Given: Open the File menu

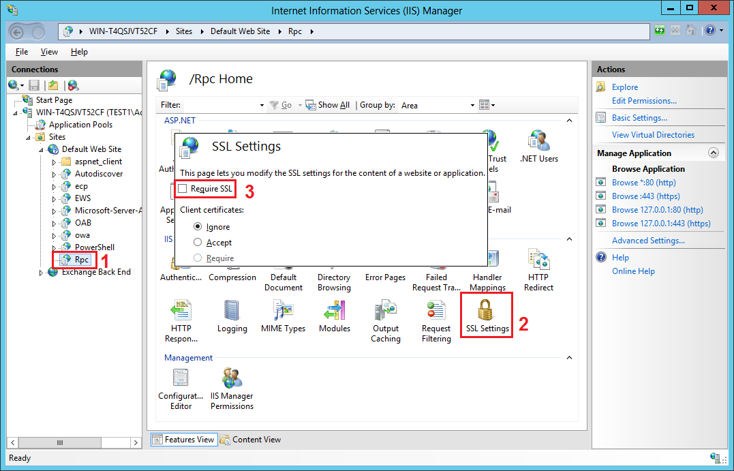Looking at the screenshot, I should 22,52.
